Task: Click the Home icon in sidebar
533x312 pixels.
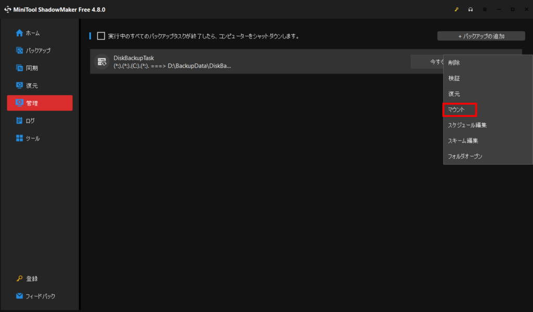Action: click(x=20, y=33)
